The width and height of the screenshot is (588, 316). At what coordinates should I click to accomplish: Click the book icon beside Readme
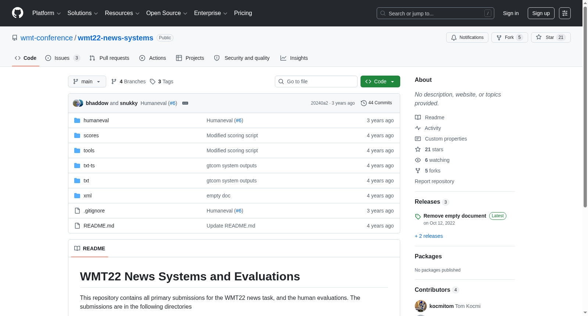click(x=418, y=117)
